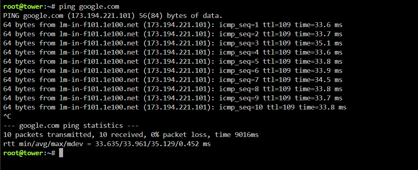Screen dimensions: 418x170
Task: Click the root@tower prompt on the last line
Action: click(23, 153)
